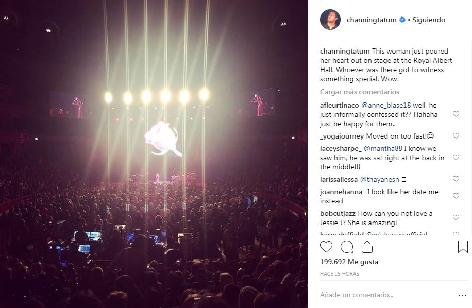
Task: Like afleurtinaco's comment
Action: point(456,114)
